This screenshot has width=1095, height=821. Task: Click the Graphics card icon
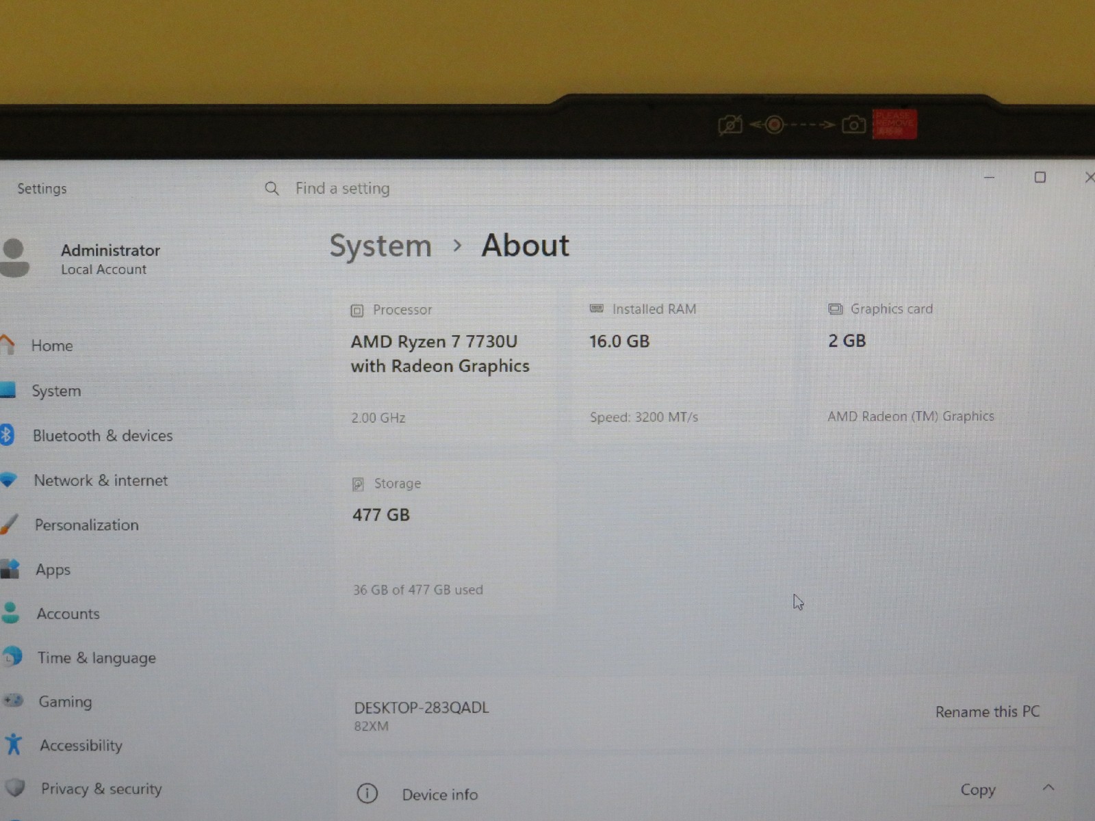click(x=836, y=309)
